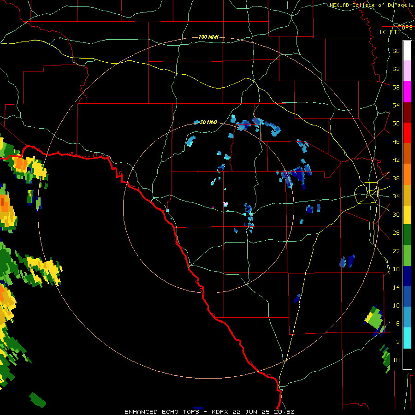Image resolution: width=415 pixels, height=415 pixels.
Task: Click the ENHANCED ECHO TOPS caption at bottom
Action: point(209,412)
